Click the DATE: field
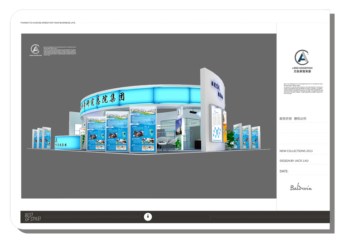Image resolution: width=340 pixels, height=239 pixels. click(284, 171)
